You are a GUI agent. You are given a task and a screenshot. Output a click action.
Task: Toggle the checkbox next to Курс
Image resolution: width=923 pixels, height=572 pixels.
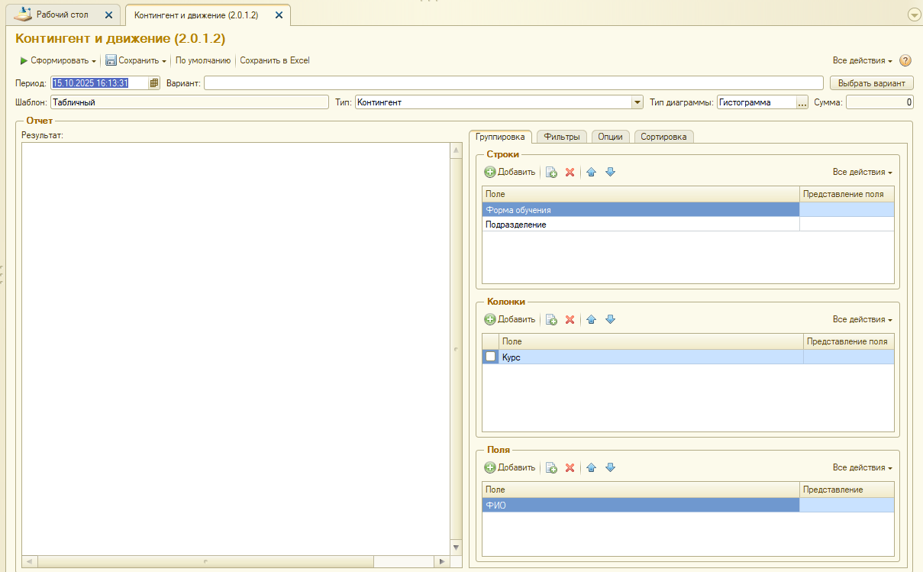pos(490,357)
